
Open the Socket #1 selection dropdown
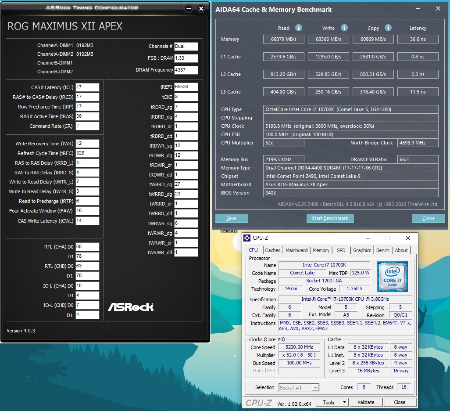click(298, 387)
